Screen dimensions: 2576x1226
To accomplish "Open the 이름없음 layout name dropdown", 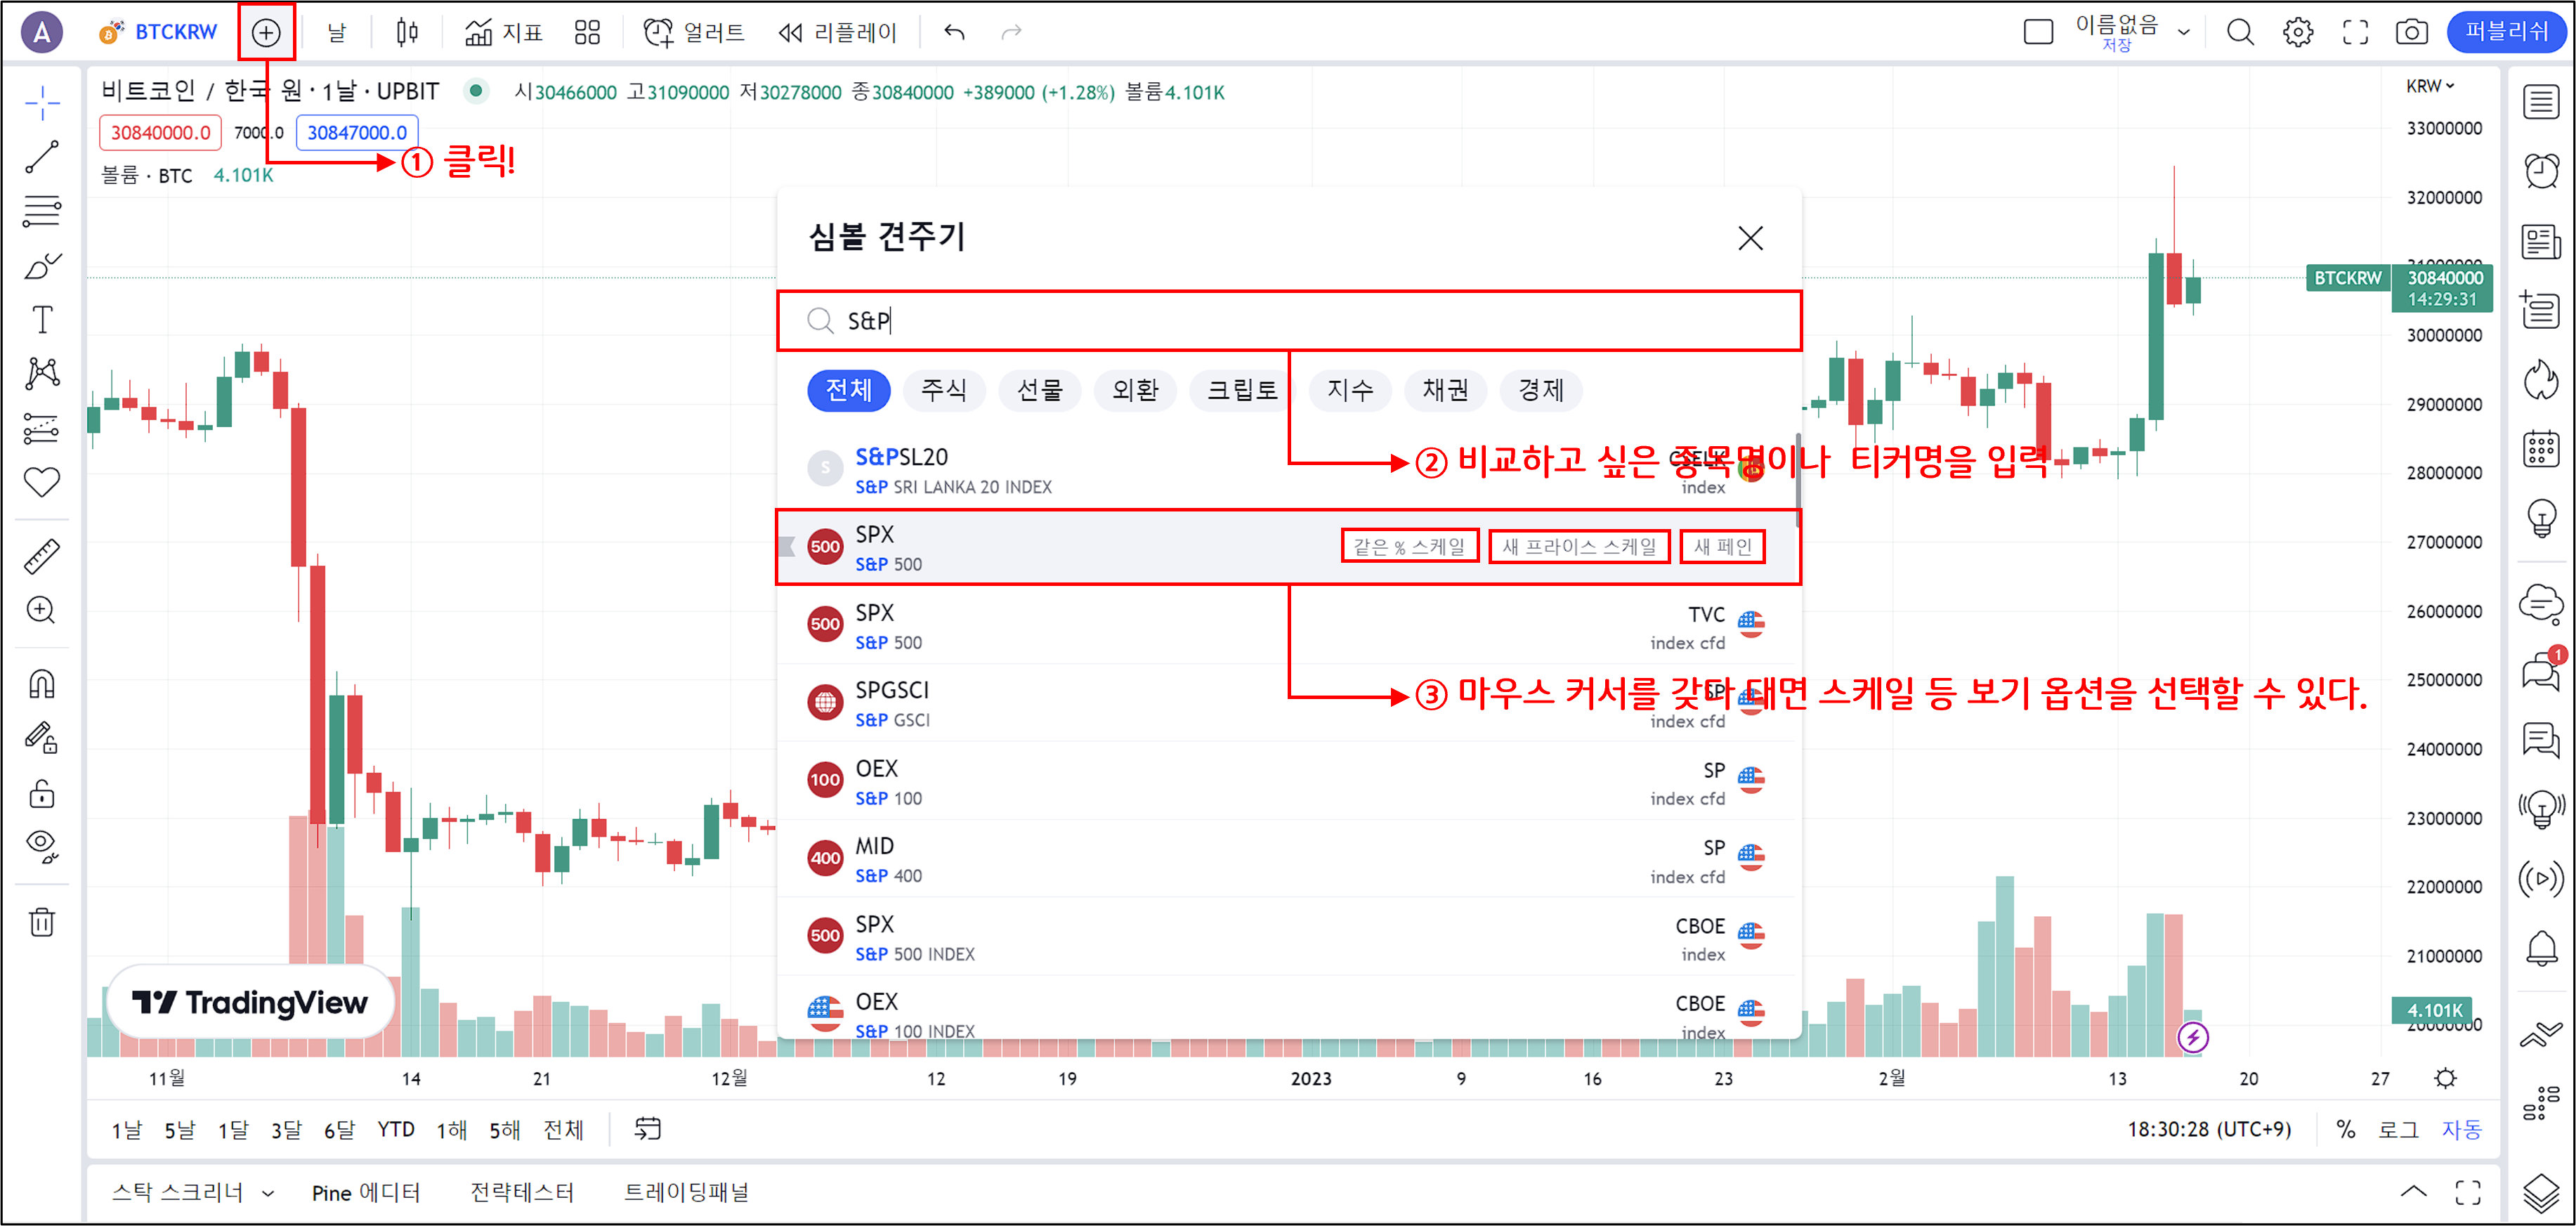I will (2184, 33).
